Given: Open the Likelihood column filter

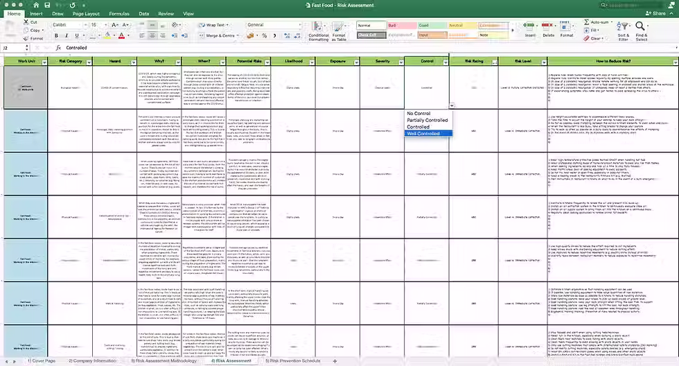Looking at the screenshot, I should [312, 62].
